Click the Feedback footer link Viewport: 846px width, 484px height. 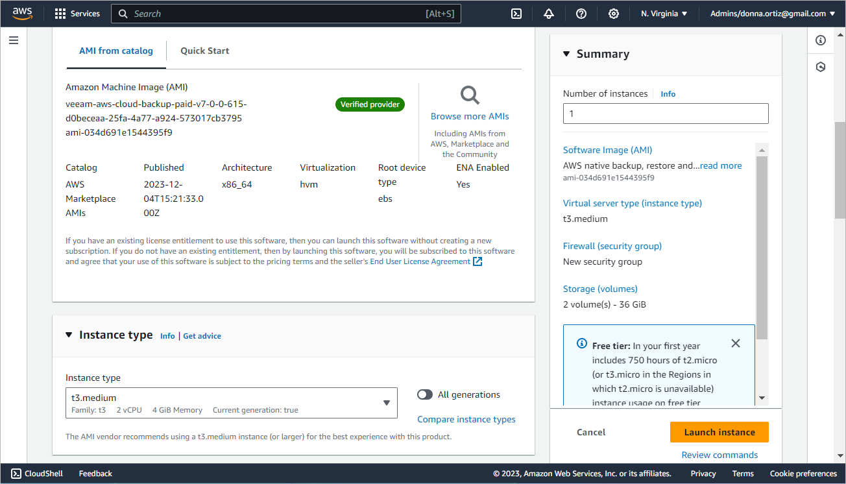(95, 474)
